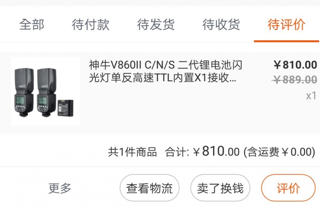Select the highlighted 待评价 tab
Image resolution: width=321 pixels, height=206 pixels.
(286, 25)
